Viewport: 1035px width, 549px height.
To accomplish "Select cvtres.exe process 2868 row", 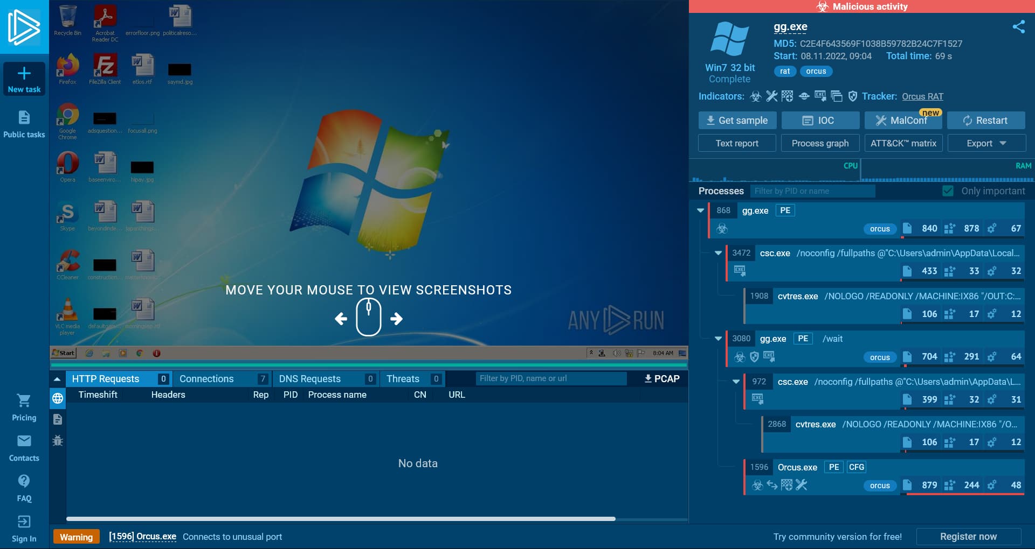I will point(893,434).
